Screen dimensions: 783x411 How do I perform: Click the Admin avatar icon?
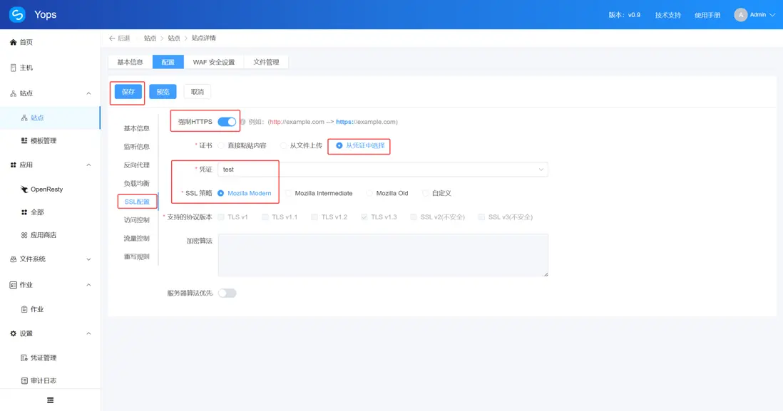(x=740, y=15)
